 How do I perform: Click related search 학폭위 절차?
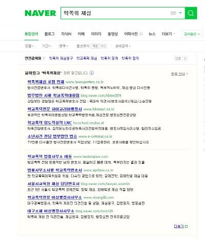pyautogui.click(x=130, y=58)
